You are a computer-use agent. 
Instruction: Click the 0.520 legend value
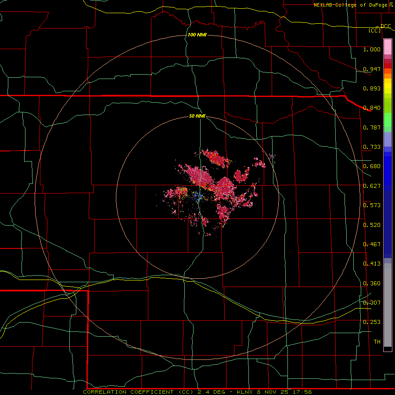pos(372,225)
